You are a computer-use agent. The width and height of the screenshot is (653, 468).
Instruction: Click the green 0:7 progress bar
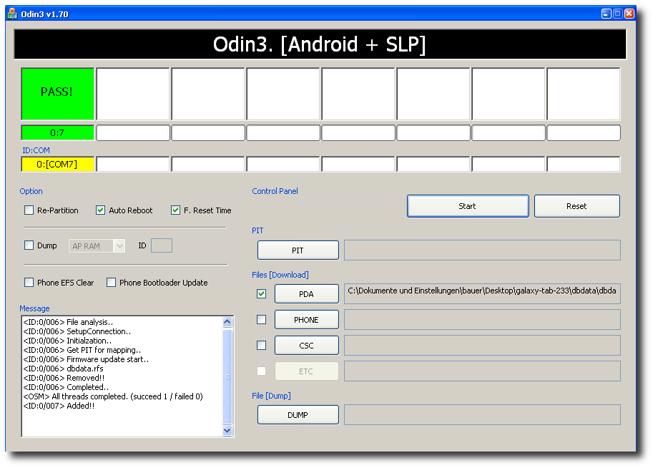[57, 132]
